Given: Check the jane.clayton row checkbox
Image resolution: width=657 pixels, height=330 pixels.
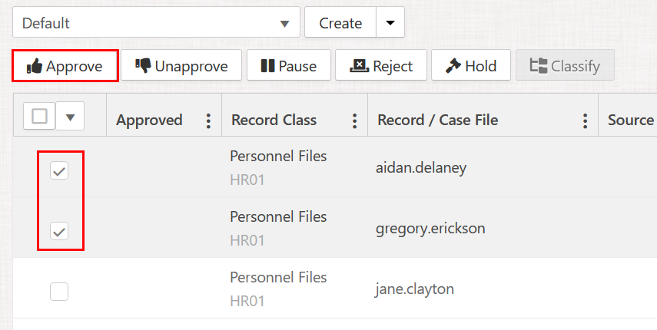Looking at the screenshot, I should tap(59, 291).
